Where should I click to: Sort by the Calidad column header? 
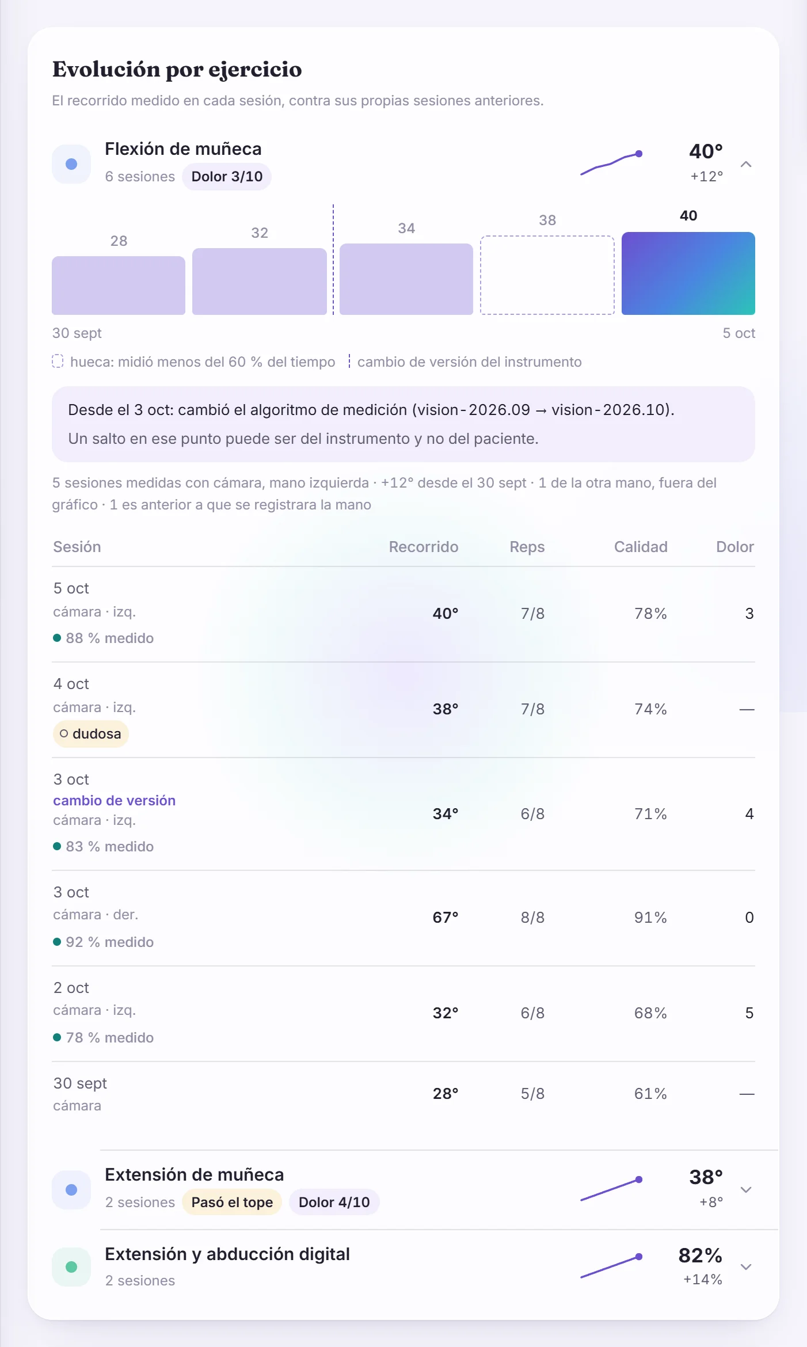click(641, 547)
